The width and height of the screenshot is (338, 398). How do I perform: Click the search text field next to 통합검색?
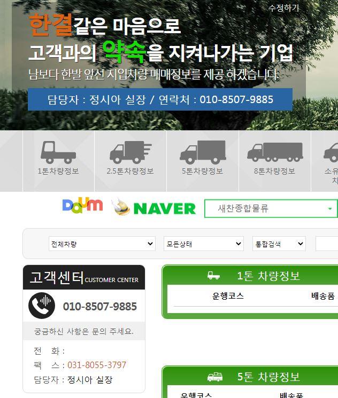pos(327,244)
